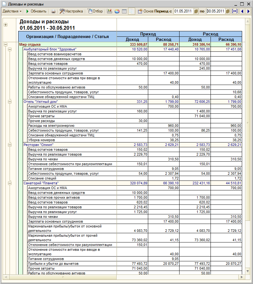253x284 pixels.
Task: Open the calendar for the end date
Action: click(x=228, y=11)
